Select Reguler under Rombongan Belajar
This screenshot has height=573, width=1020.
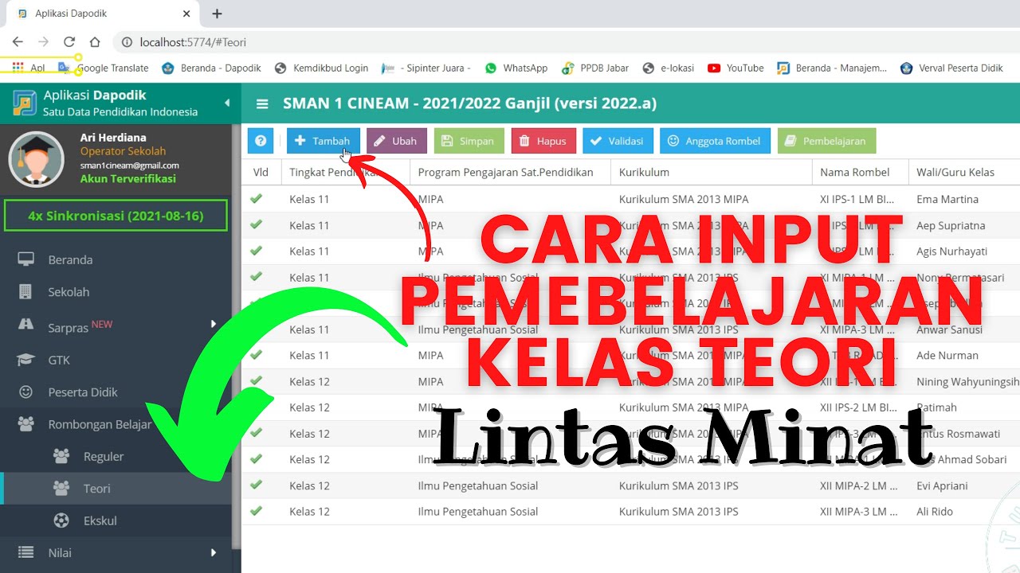[x=104, y=456]
